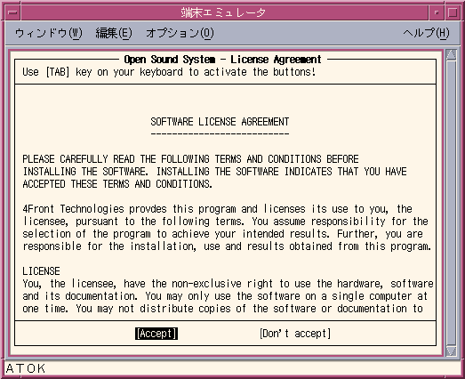Maximize the terminal emulator window

(453, 12)
